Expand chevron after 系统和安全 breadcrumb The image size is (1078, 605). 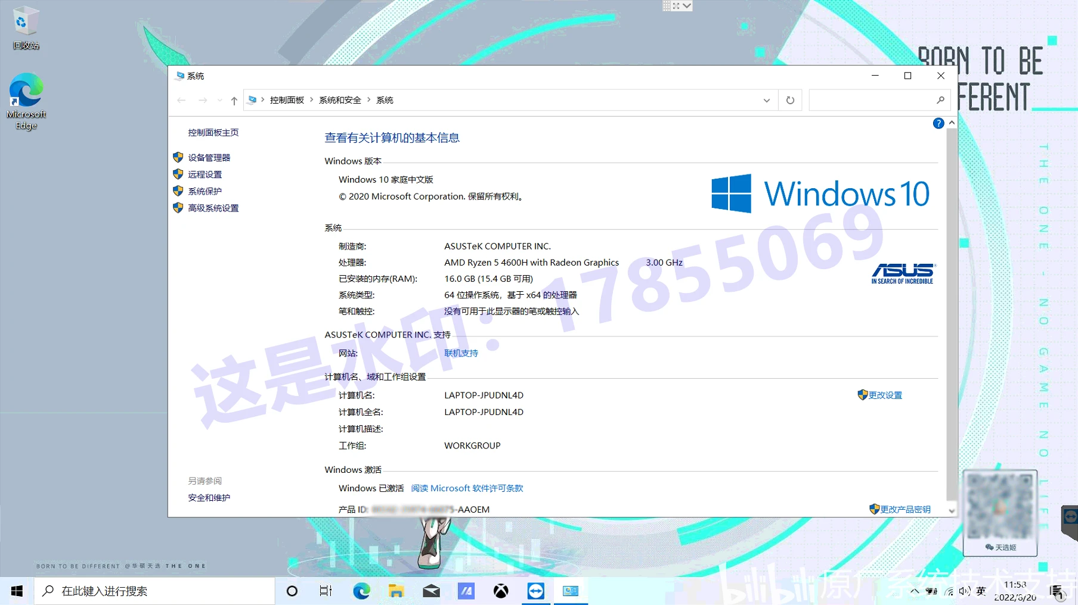coord(368,99)
